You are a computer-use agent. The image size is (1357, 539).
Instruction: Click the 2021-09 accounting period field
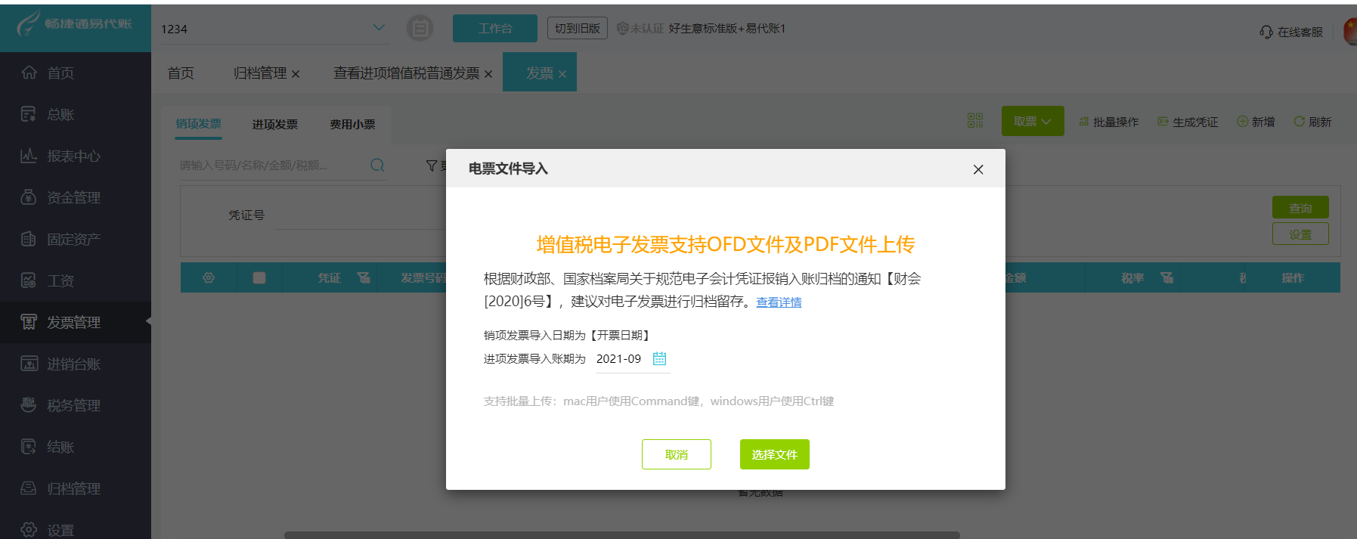point(632,359)
